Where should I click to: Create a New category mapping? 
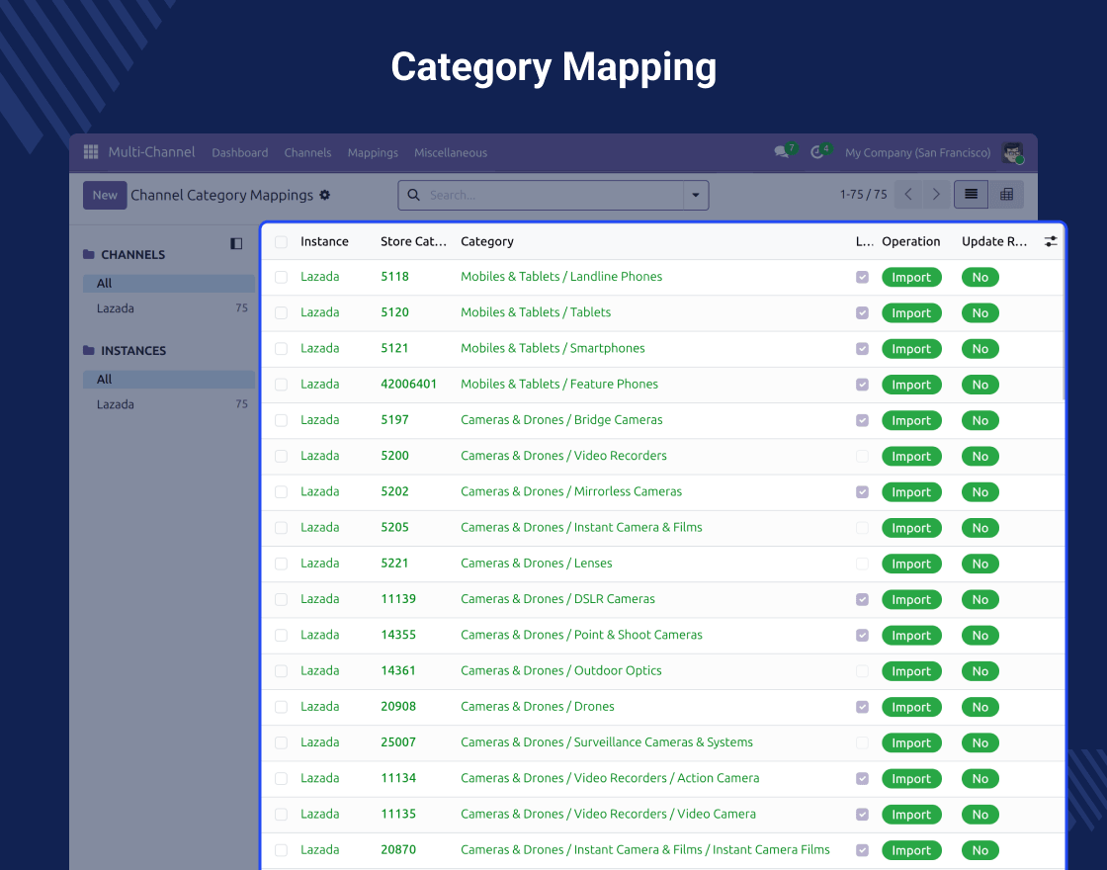pyautogui.click(x=105, y=195)
